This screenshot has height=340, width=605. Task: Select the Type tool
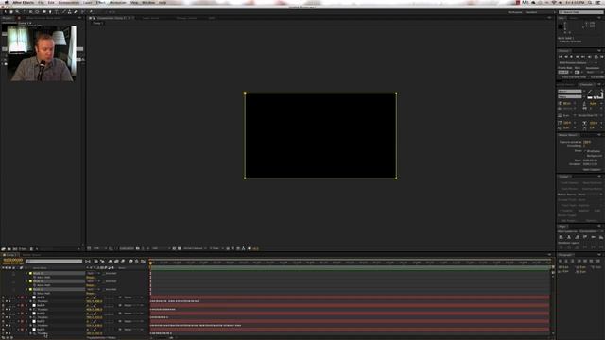pos(57,12)
